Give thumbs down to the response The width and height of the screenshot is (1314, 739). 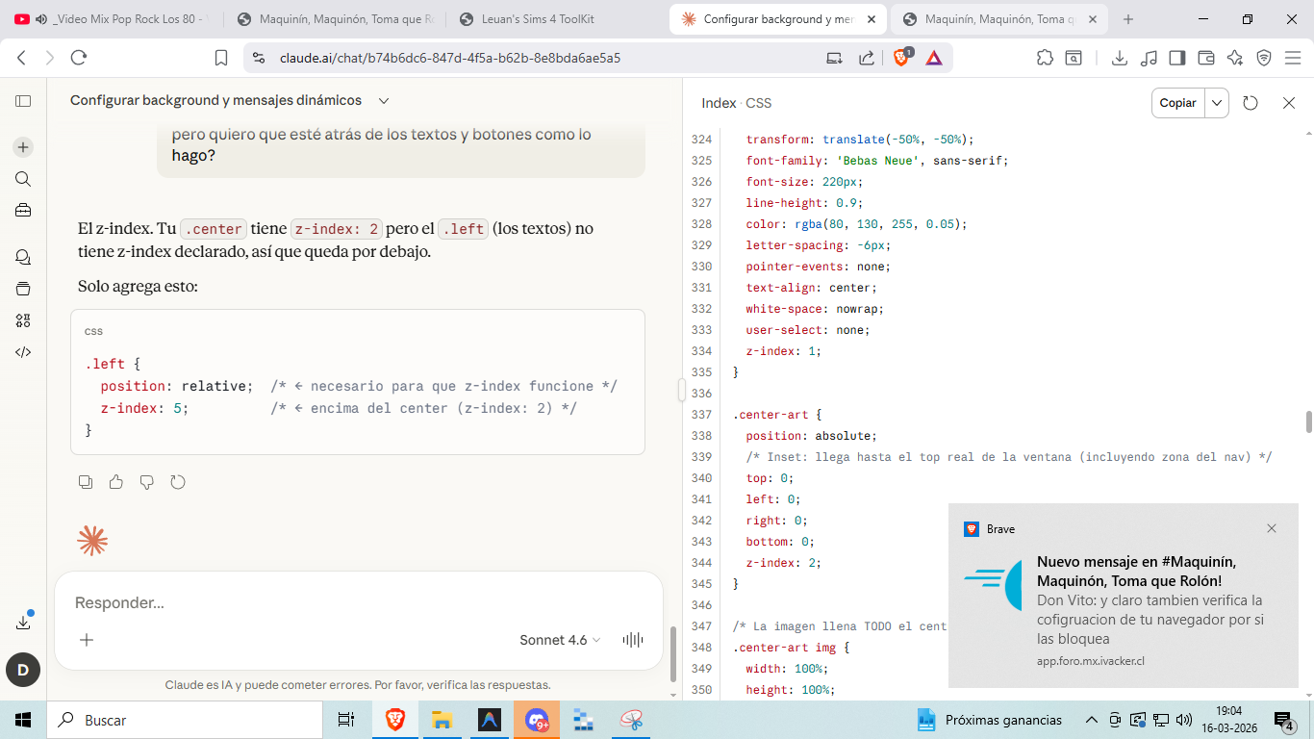click(147, 482)
